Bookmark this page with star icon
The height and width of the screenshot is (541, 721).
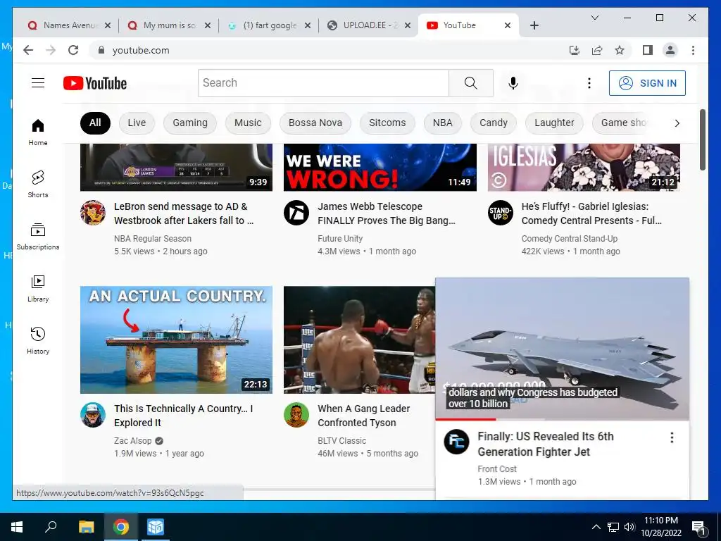click(x=620, y=50)
